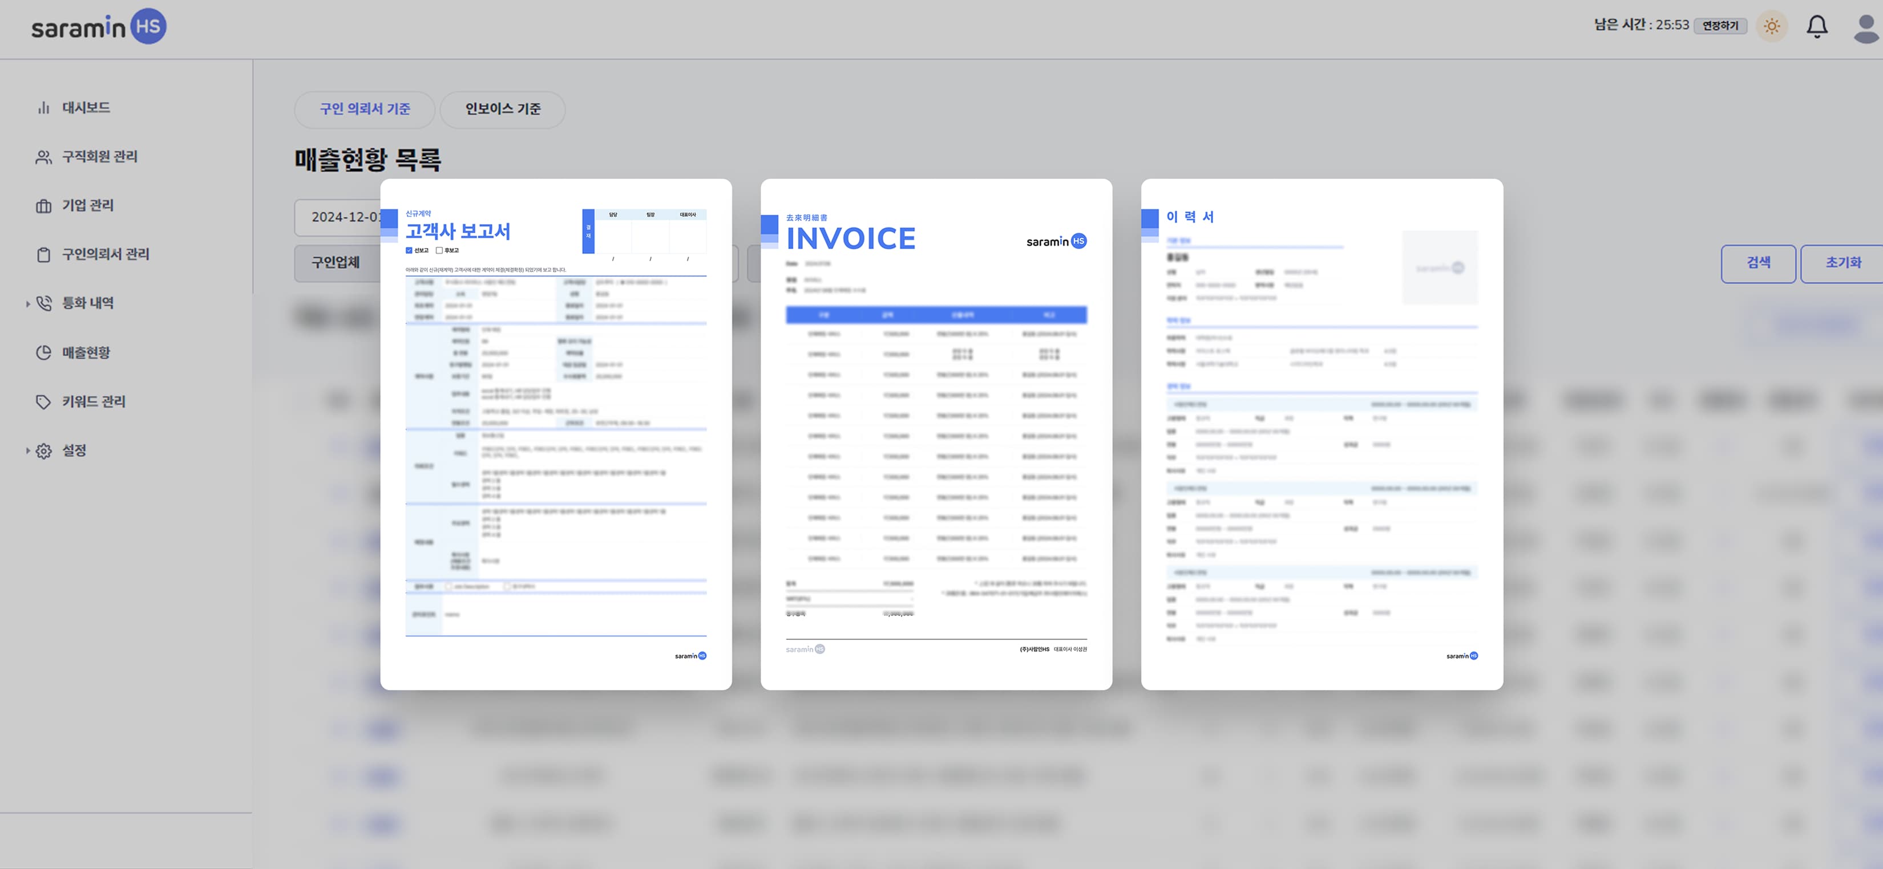The image size is (1883, 869).
Task: Click the 남은 시간 remaining time text
Action: [1641, 26]
